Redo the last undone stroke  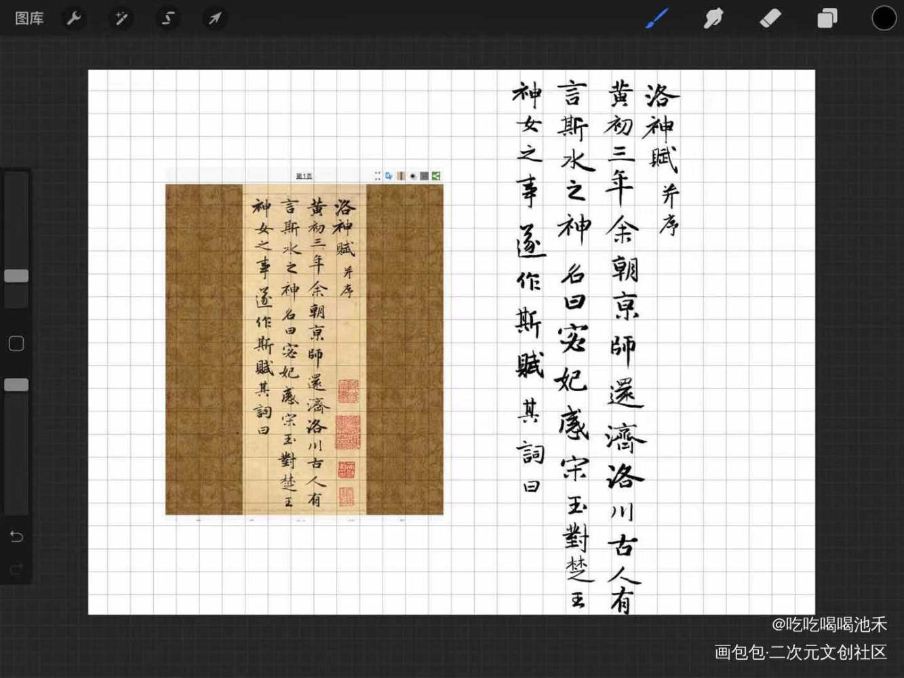coord(16,570)
